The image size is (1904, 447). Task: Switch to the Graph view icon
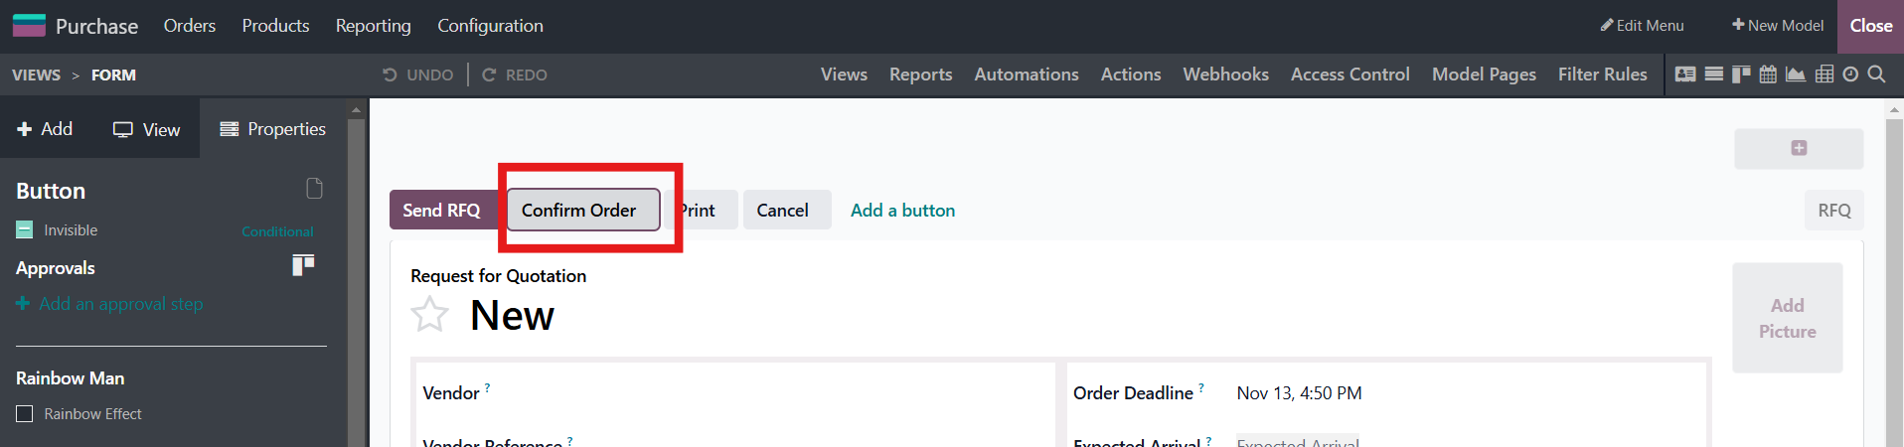tap(1796, 74)
